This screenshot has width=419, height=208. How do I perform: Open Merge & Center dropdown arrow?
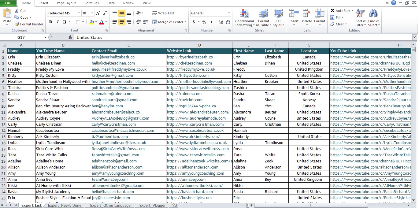186,22
